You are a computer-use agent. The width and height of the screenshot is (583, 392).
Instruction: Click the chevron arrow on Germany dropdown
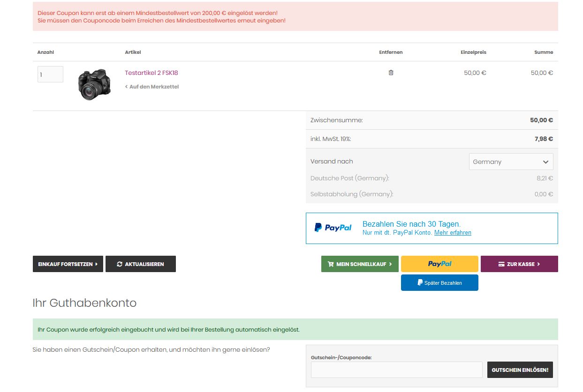coord(545,162)
